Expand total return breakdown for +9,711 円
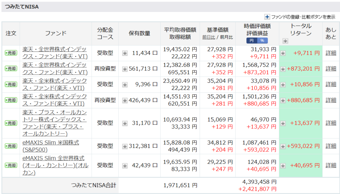 [283, 53]
